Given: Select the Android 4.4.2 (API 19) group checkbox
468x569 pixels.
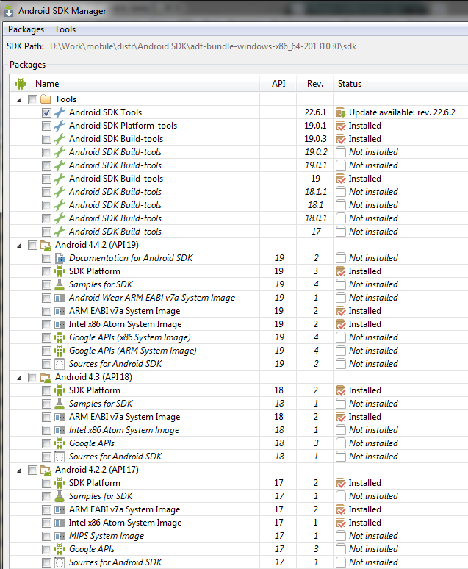Looking at the screenshot, I should (x=32, y=246).
